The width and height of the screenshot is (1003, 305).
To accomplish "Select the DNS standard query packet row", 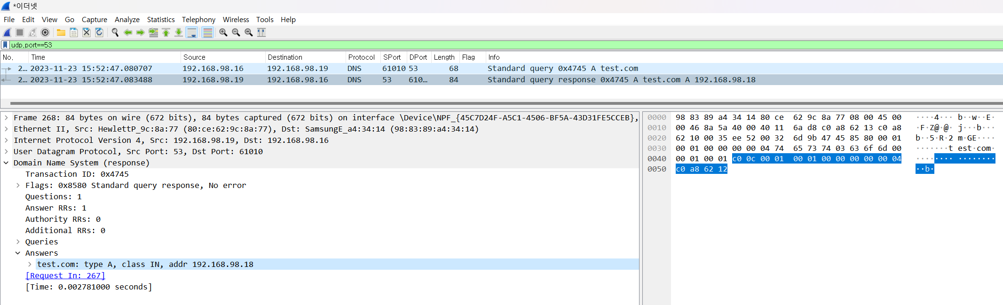I will [x=501, y=69].
